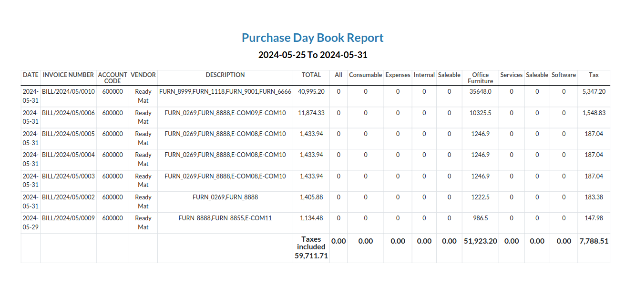The image size is (625, 295).
Task: Select the 59,711.71 taxes included grand total
Action: tap(311, 256)
